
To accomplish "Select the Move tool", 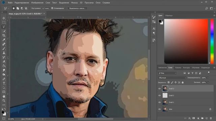I will point(4,18).
